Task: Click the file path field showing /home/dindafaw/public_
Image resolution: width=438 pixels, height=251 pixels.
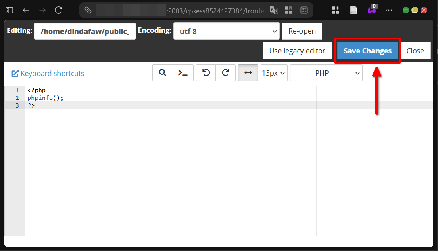Action: [x=85, y=31]
